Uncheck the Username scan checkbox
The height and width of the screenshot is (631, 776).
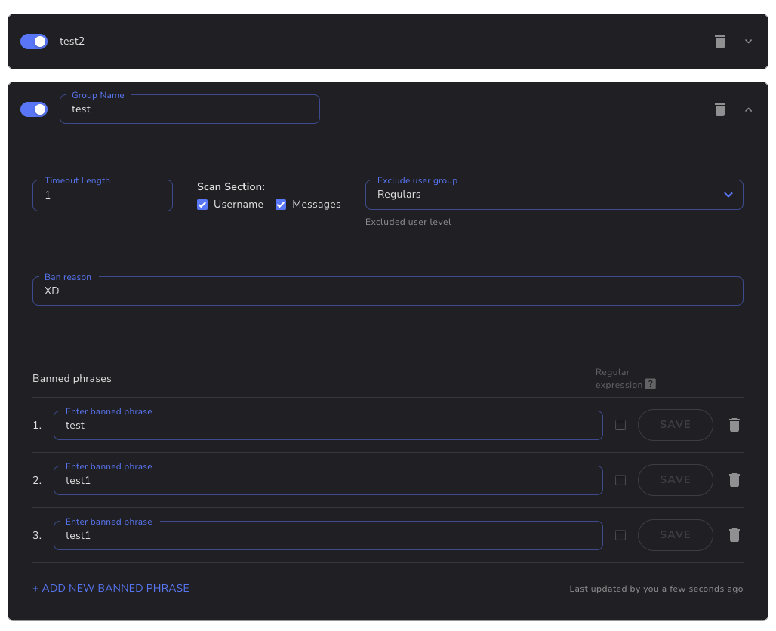[202, 205]
